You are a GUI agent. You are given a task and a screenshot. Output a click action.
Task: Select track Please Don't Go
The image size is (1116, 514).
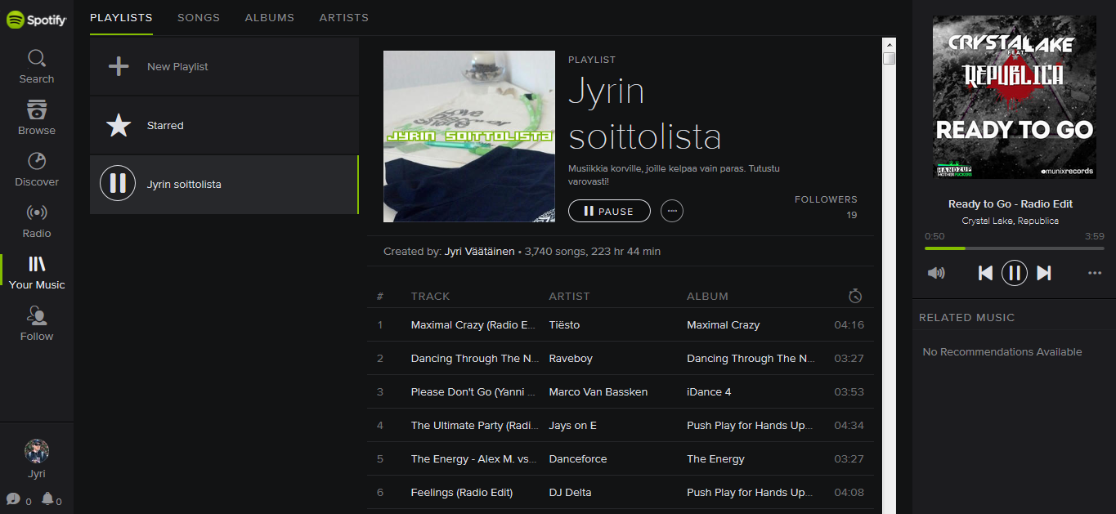[x=473, y=391]
